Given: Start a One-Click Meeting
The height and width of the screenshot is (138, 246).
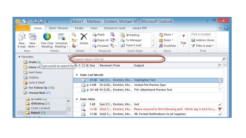Looking at the screenshot, I should pos(47,40).
